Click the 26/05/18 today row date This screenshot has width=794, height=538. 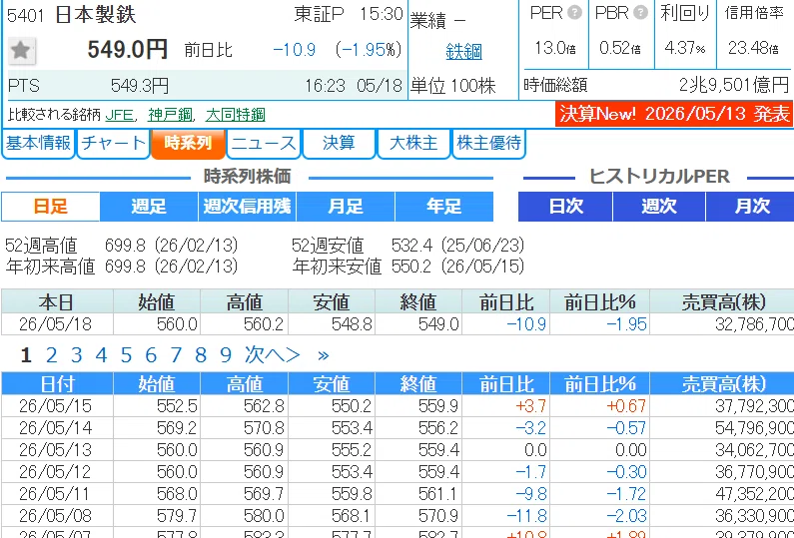(x=56, y=324)
